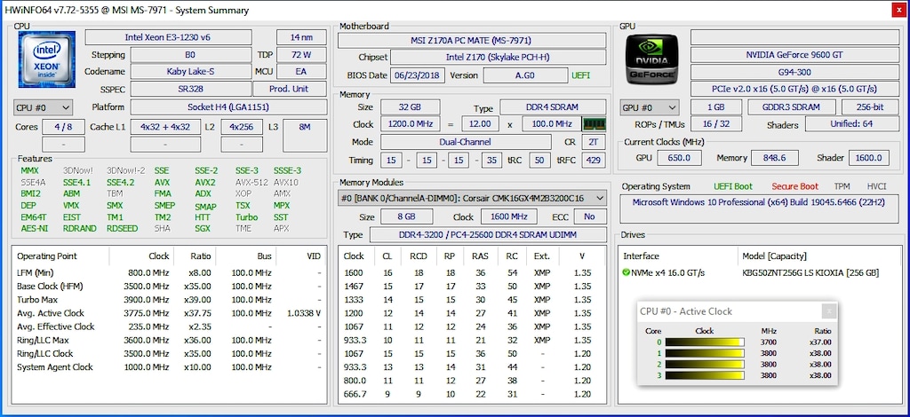
Task: Click the G94-300 GPU chip field
Action: pos(794,72)
